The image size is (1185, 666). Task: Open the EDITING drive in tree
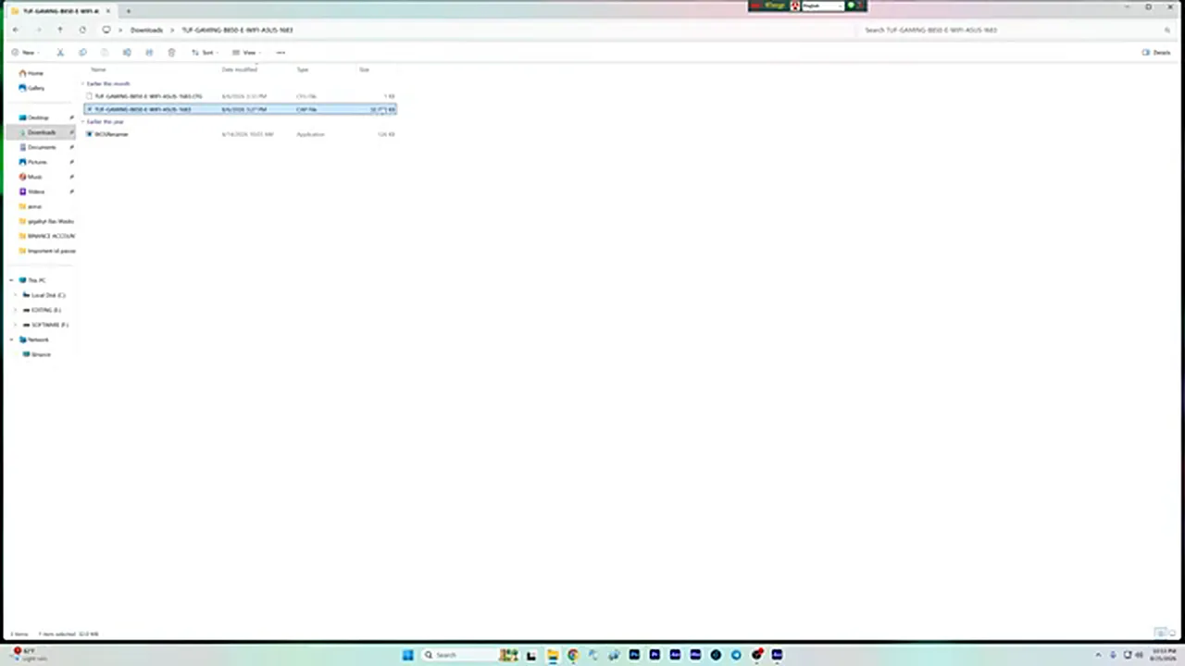click(x=43, y=310)
